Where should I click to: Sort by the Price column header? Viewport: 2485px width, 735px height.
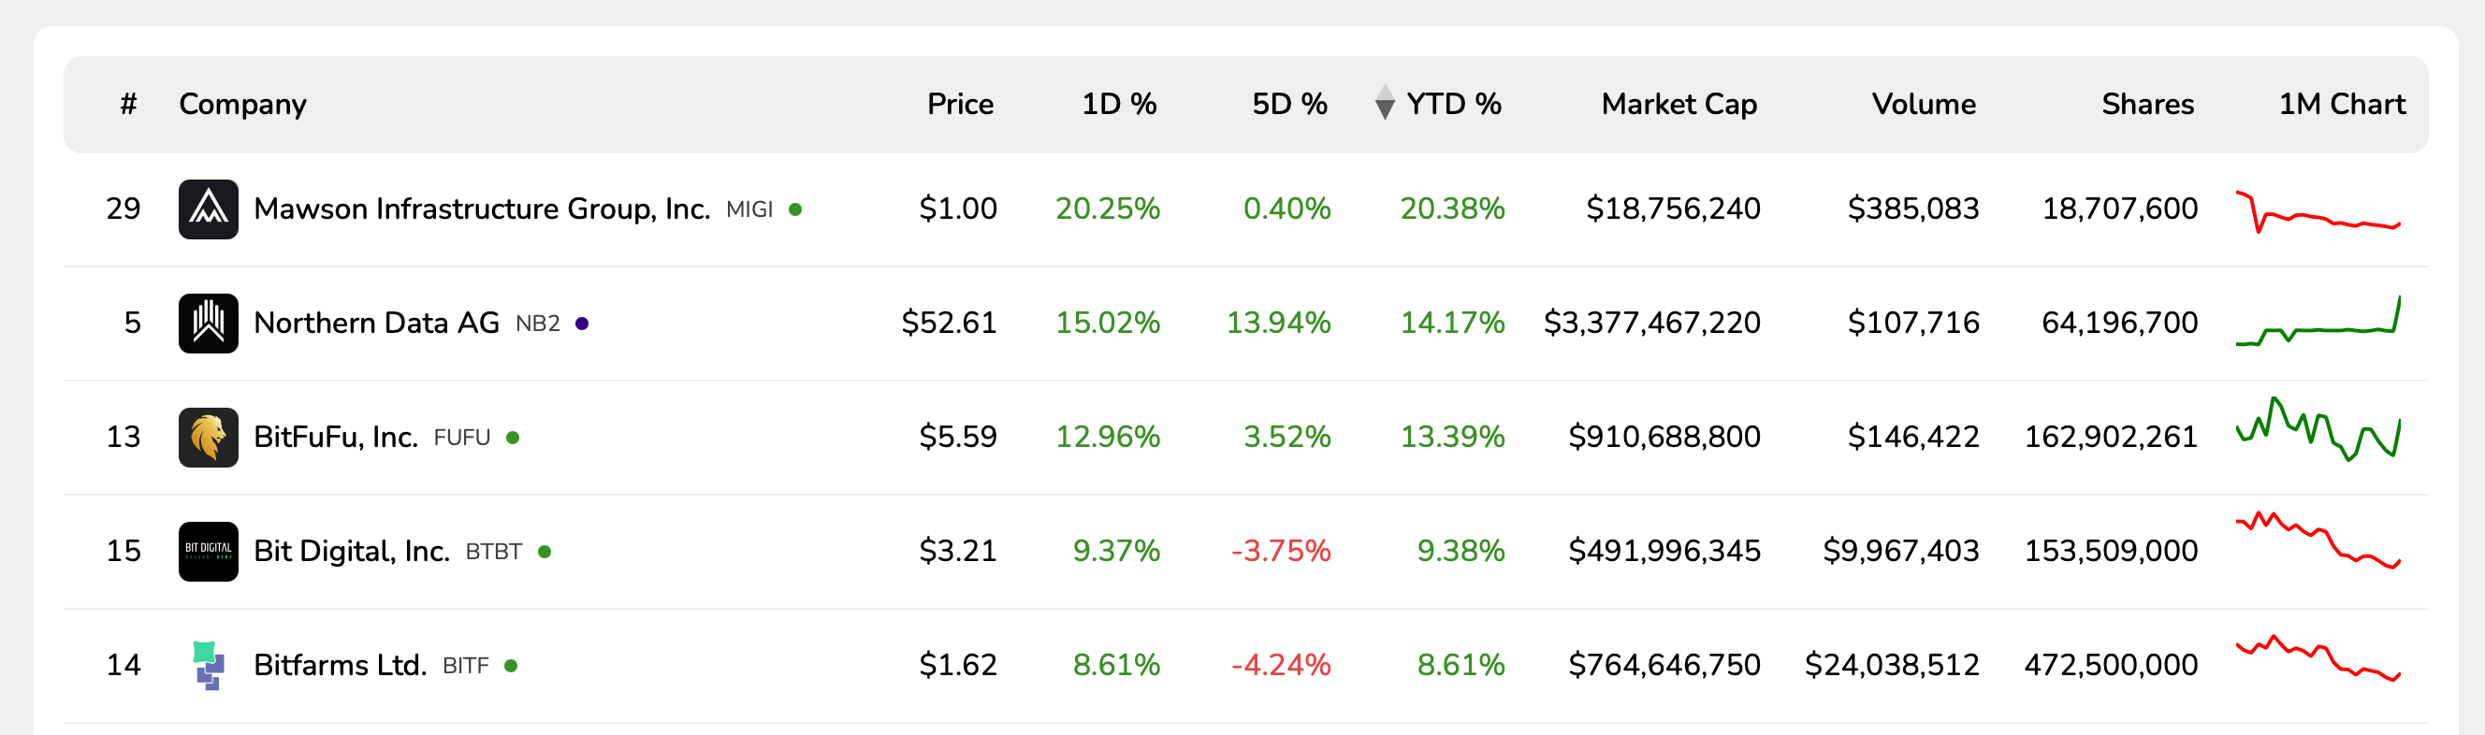tap(960, 103)
